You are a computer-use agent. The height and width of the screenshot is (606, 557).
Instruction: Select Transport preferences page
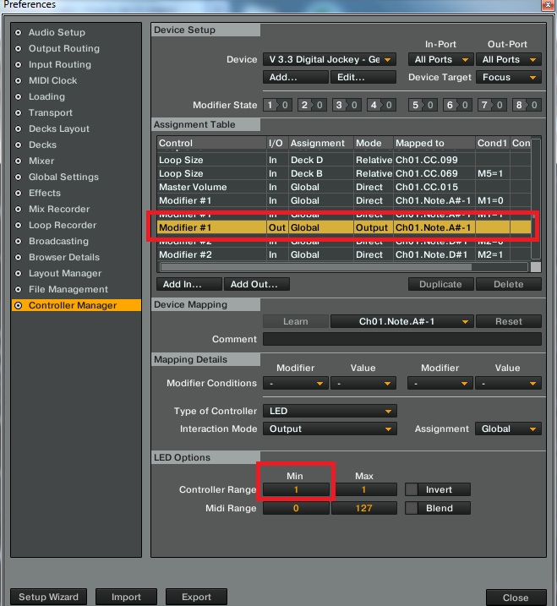coord(50,113)
